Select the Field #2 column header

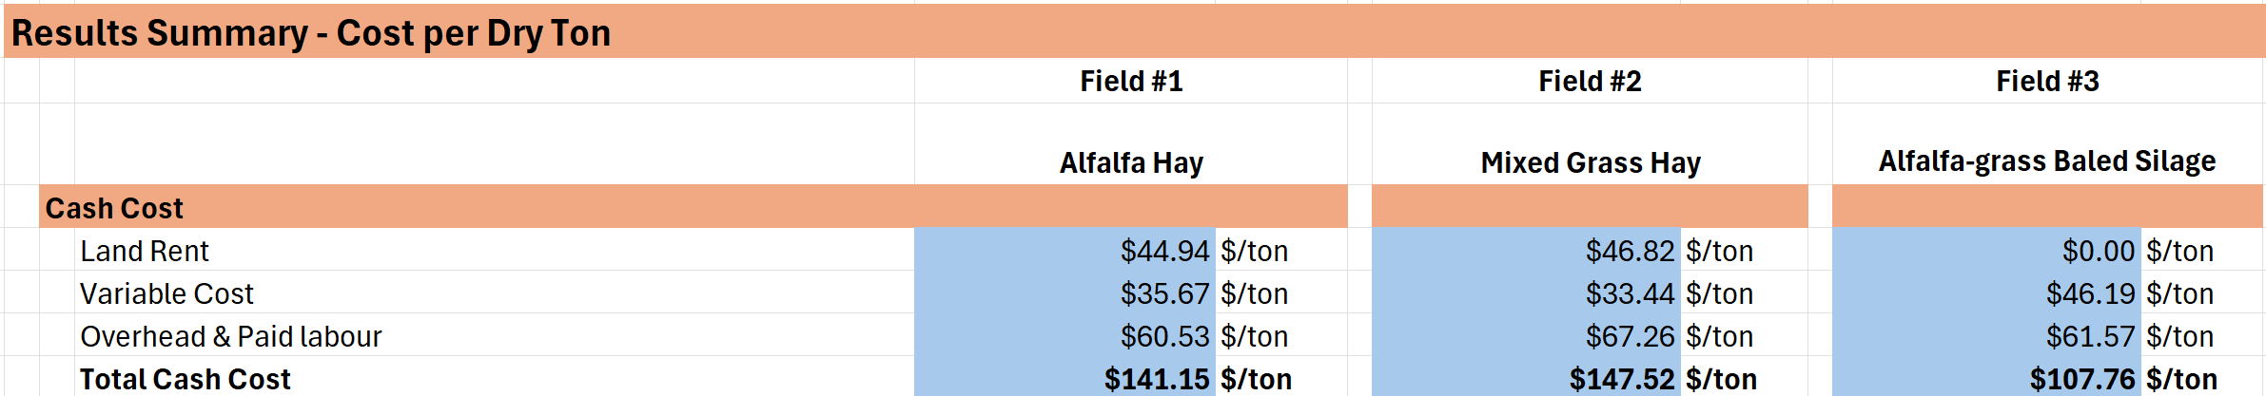1590,82
